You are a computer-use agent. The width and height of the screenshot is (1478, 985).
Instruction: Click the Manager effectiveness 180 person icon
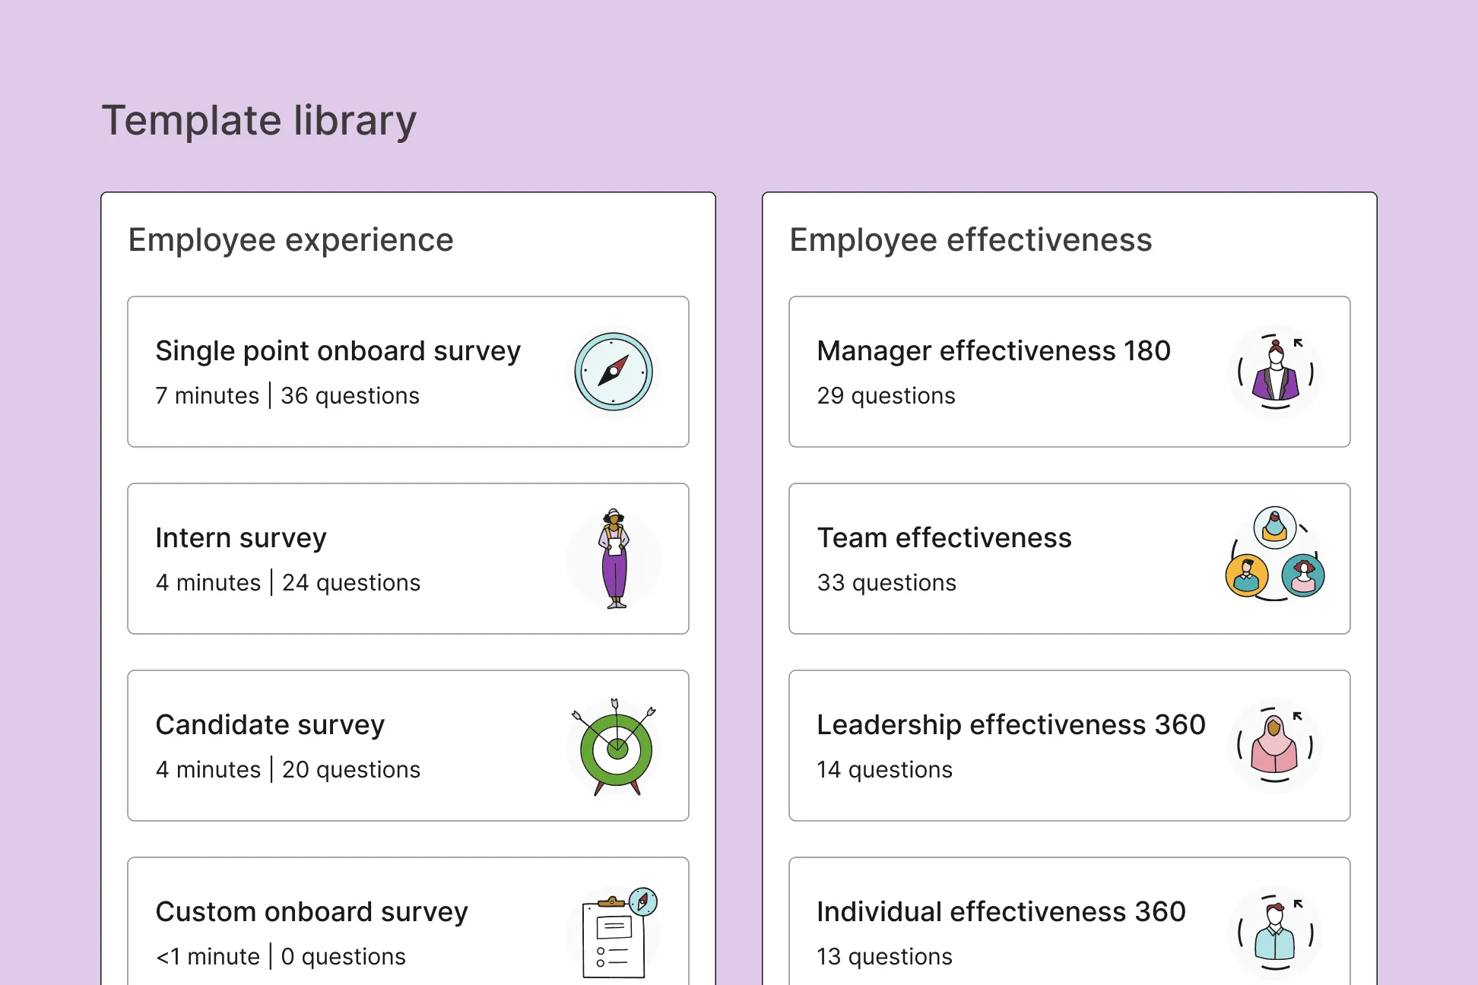[x=1276, y=372]
